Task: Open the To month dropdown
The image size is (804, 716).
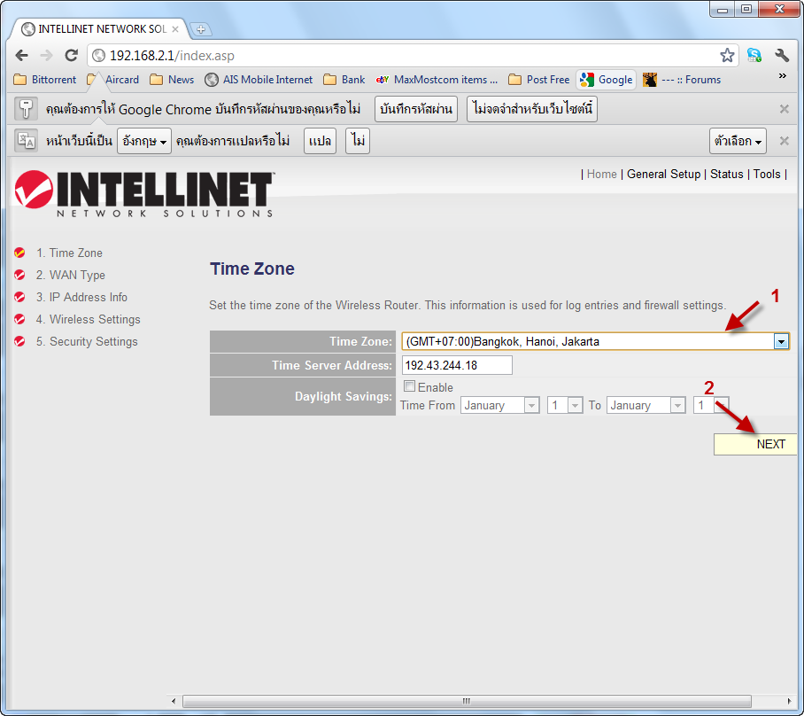Action: [646, 406]
